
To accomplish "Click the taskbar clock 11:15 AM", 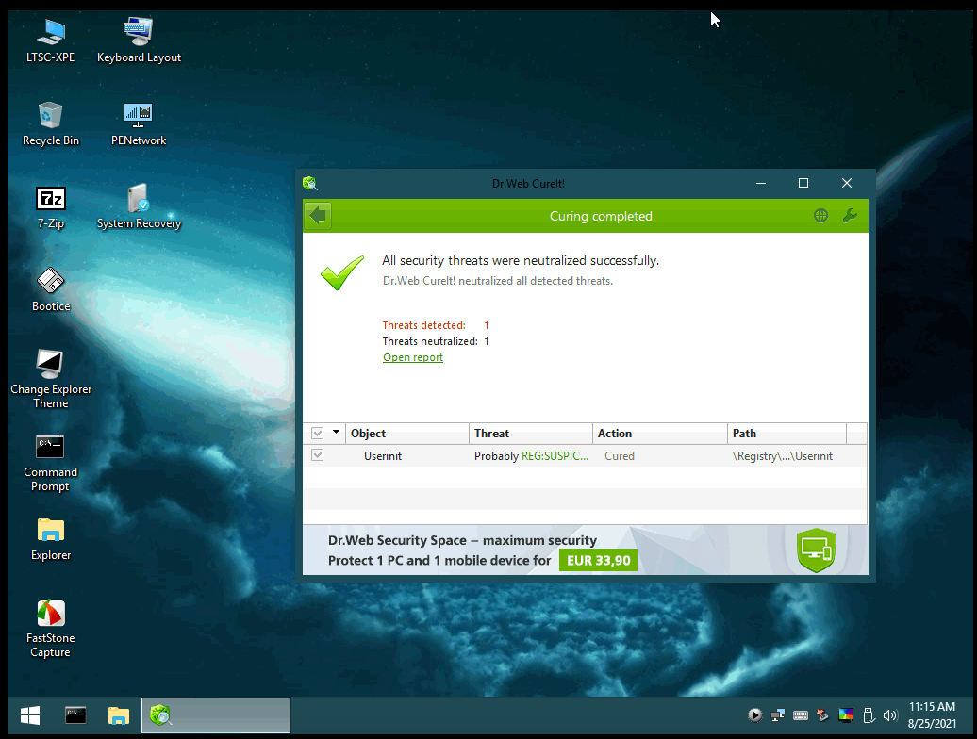I will (x=932, y=707).
